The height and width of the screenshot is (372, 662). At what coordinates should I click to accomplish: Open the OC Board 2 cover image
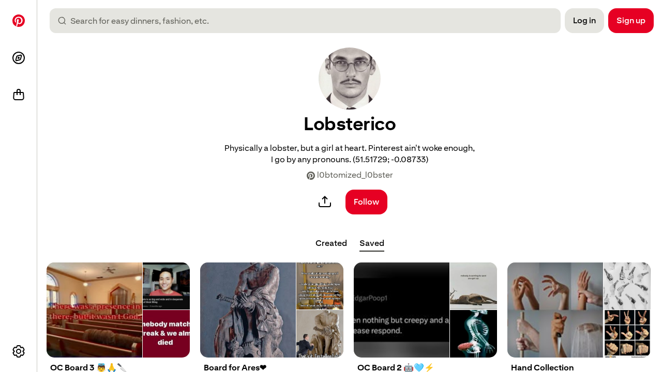tap(425, 310)
